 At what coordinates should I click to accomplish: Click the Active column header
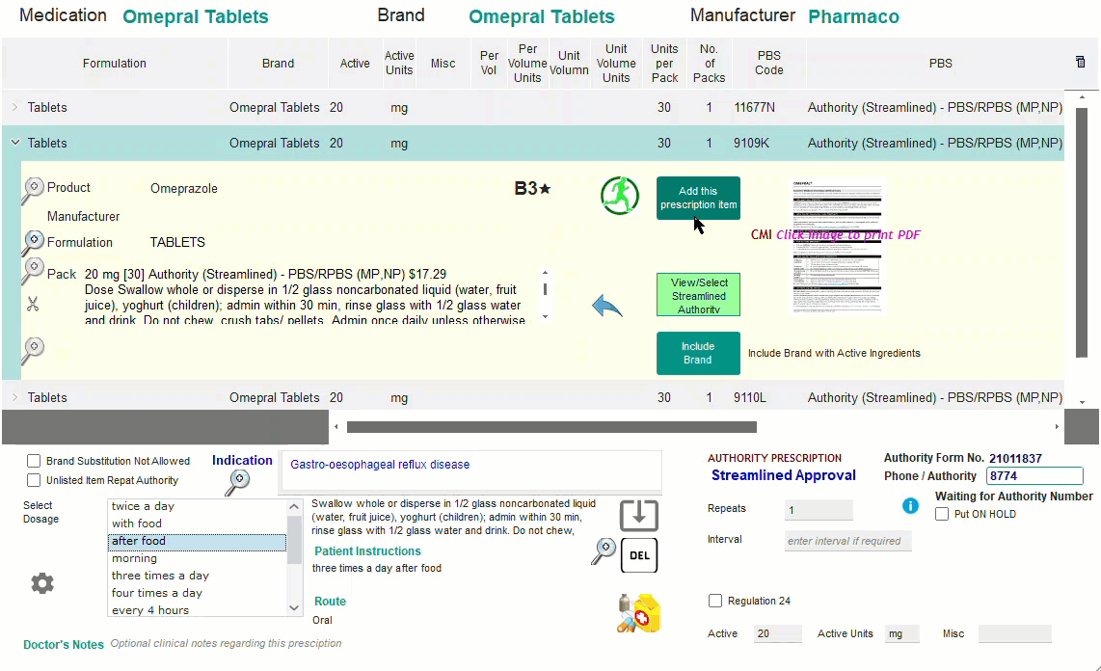click(355, 64)
